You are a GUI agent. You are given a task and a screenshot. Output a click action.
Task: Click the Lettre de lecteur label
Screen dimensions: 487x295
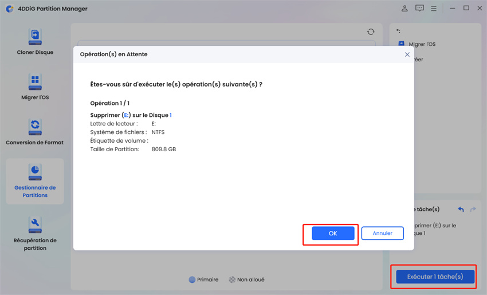click(x=114, y=124)
